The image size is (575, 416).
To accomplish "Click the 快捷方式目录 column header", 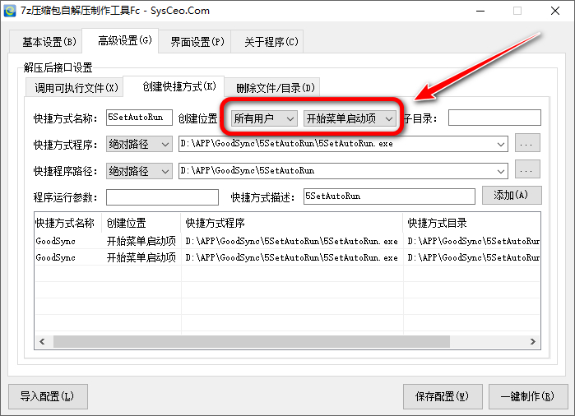I will click(472, 223).
